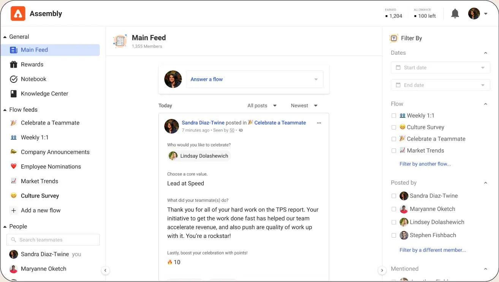Open the All posts dropdown
The width and height of the screenshot is (499, 282).
click(x=261, y=105)
